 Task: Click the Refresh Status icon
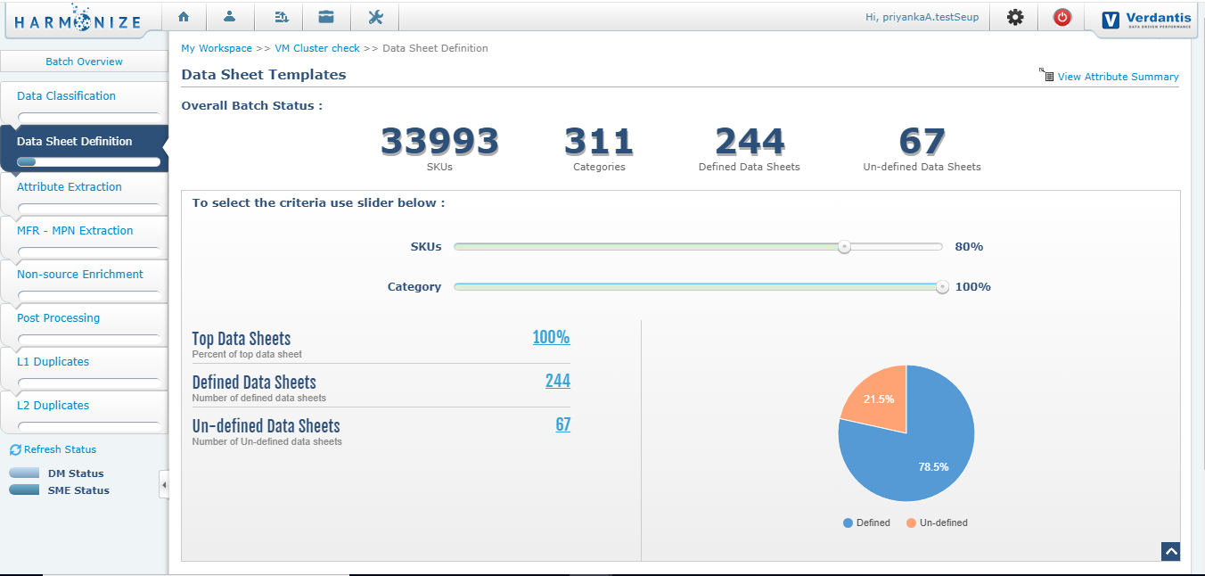point(15,450)
